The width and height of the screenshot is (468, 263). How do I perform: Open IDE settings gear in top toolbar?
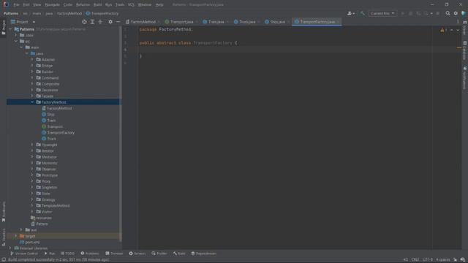tap(456, 13)
